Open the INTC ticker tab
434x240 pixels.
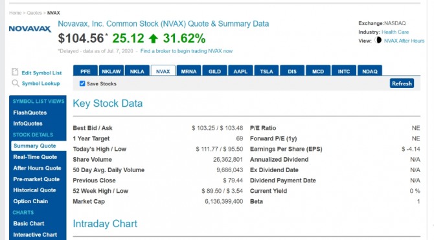tap(344, 71)
